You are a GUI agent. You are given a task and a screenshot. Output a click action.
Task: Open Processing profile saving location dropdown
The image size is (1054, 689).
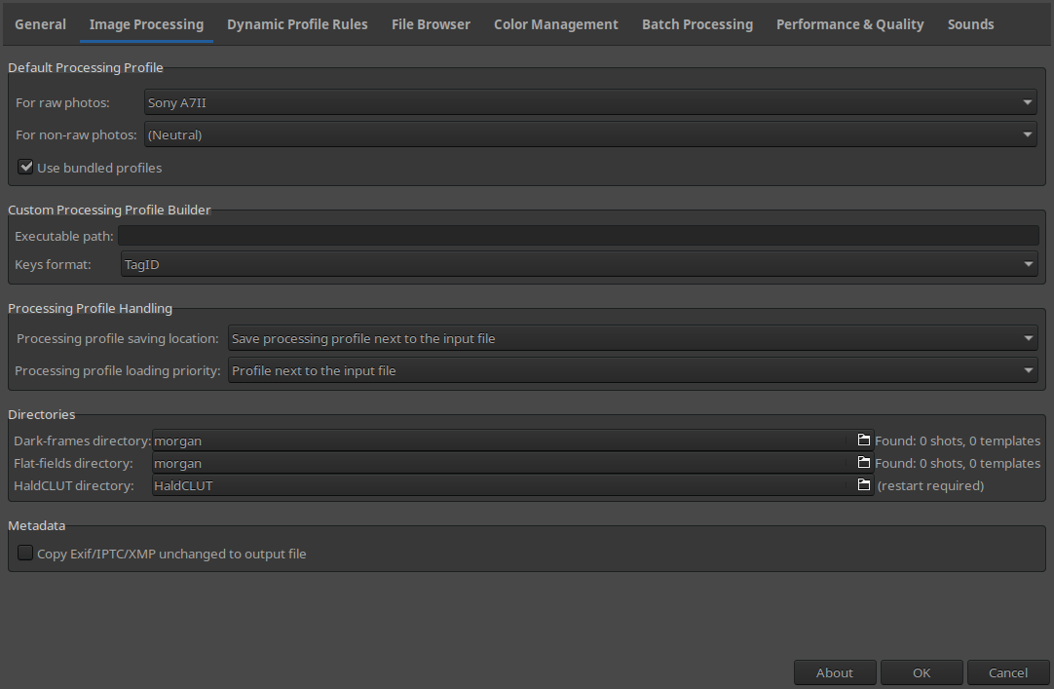point(632,338)
